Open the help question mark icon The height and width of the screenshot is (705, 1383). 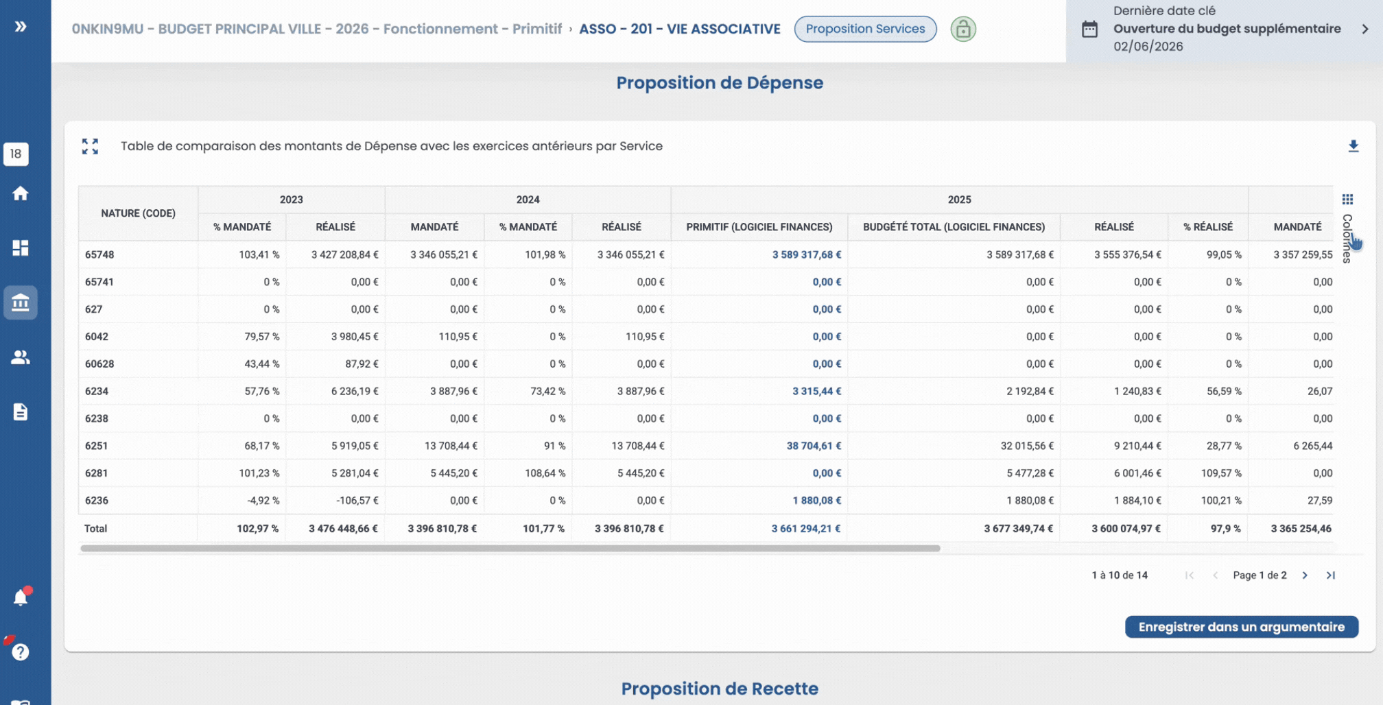[21, 652]
